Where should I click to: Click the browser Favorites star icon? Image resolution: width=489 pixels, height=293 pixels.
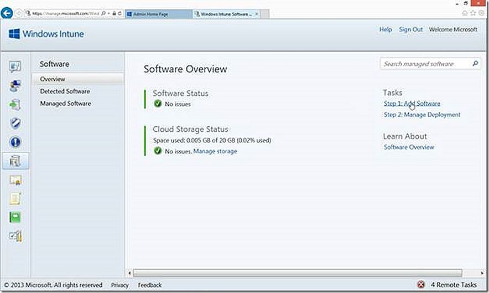pos(473,13)
